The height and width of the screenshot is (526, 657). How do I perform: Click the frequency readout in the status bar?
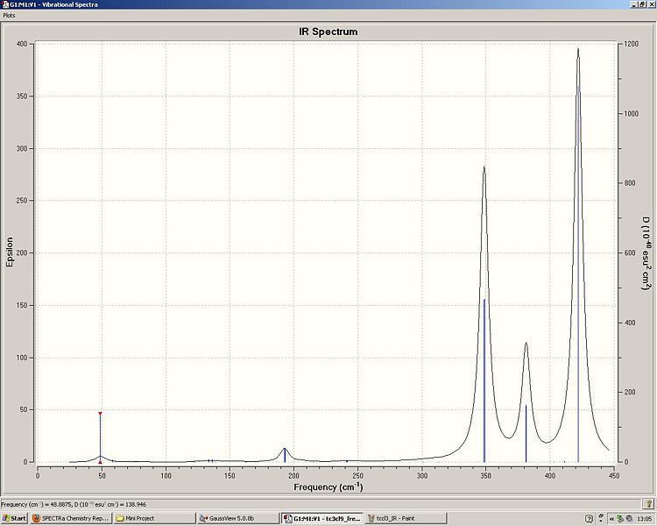(74, 504)
